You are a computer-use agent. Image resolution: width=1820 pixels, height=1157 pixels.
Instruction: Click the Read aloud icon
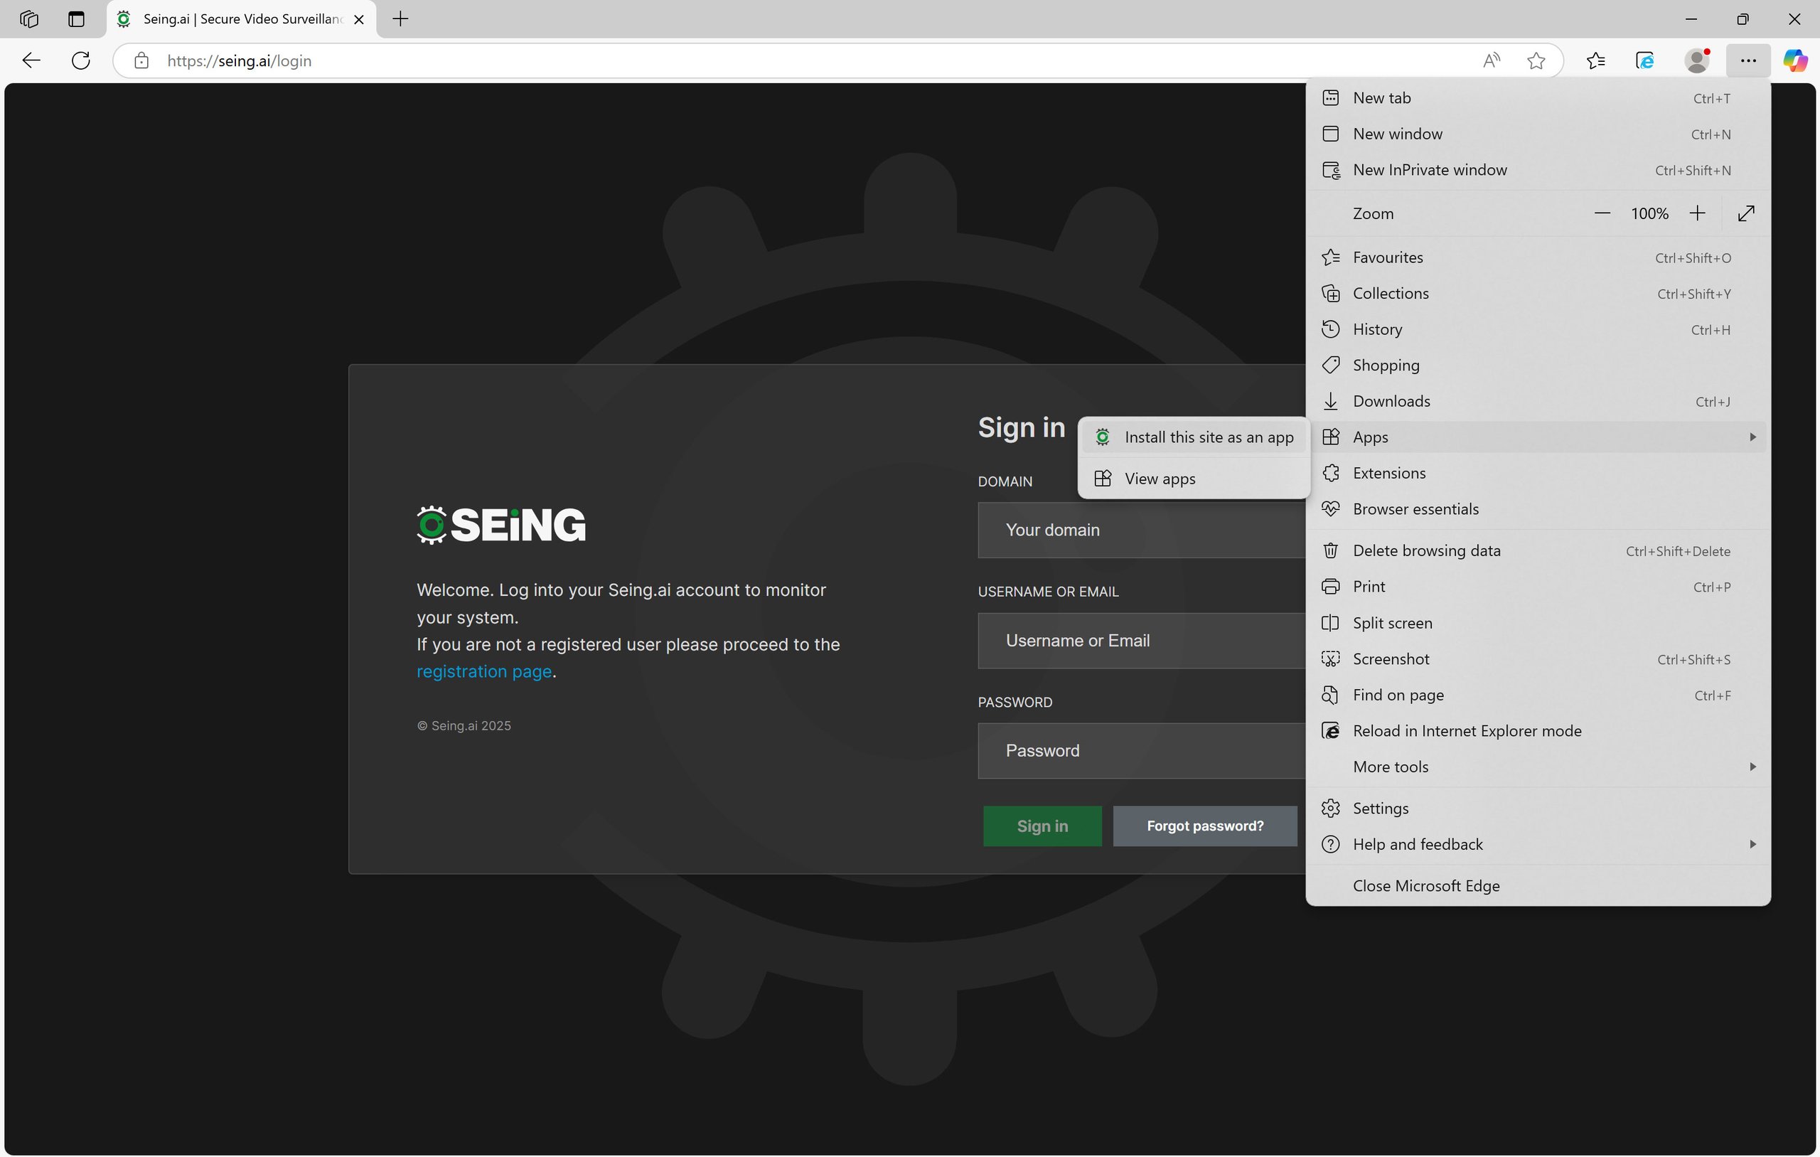1490,60
